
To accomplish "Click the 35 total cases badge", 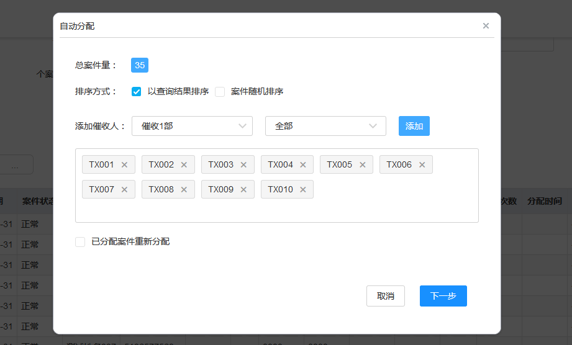I will tap(140, 66).
